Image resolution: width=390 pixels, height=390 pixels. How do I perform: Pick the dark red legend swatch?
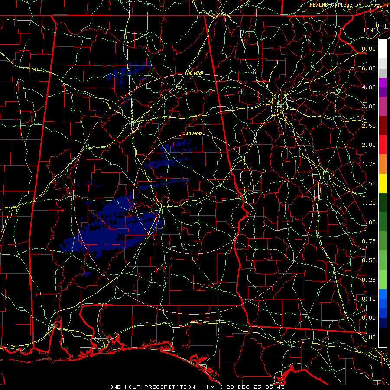coord(383,126)
